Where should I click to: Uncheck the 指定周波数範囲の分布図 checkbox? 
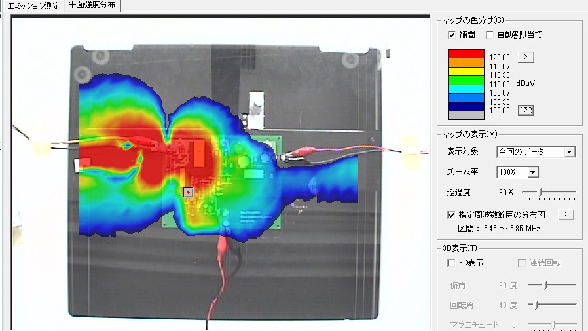pos(451,214)
